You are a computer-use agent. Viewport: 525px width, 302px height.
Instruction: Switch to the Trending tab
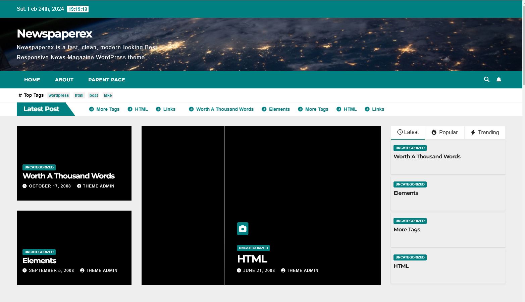click(x=485, y=133)
